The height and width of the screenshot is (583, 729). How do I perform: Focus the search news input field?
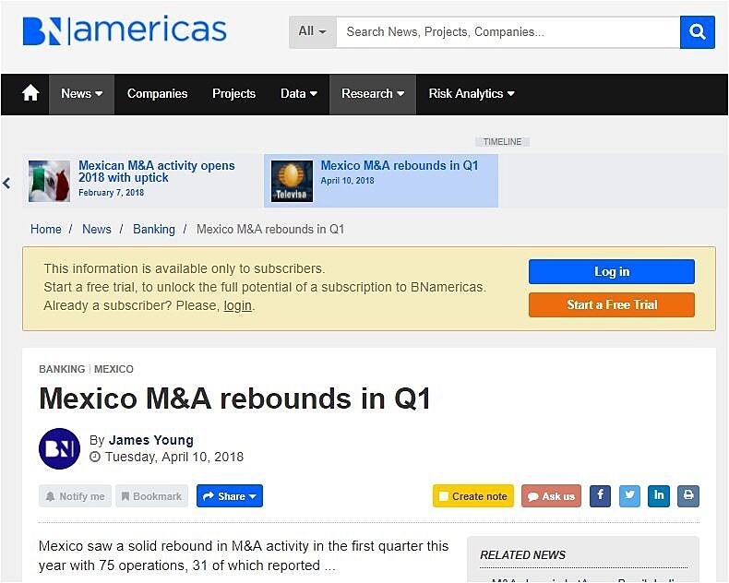coord(508,32)
